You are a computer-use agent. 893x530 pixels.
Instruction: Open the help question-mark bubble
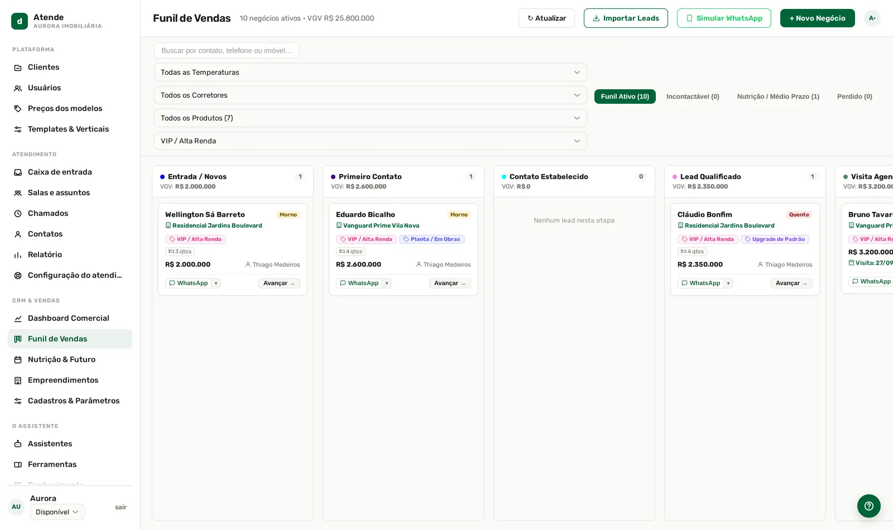(x=869, y=506)
